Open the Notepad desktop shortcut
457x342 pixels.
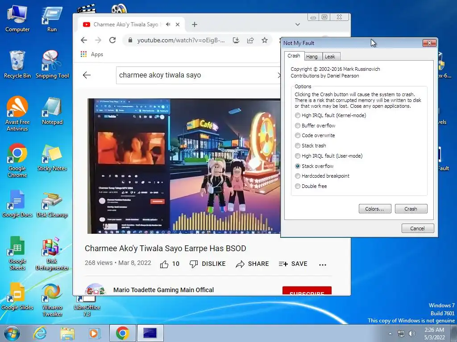click(52, 111)
